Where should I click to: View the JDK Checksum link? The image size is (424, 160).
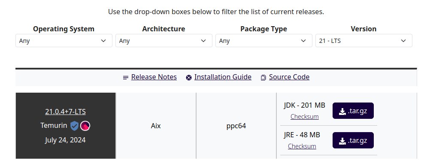[x=304, y=117]
